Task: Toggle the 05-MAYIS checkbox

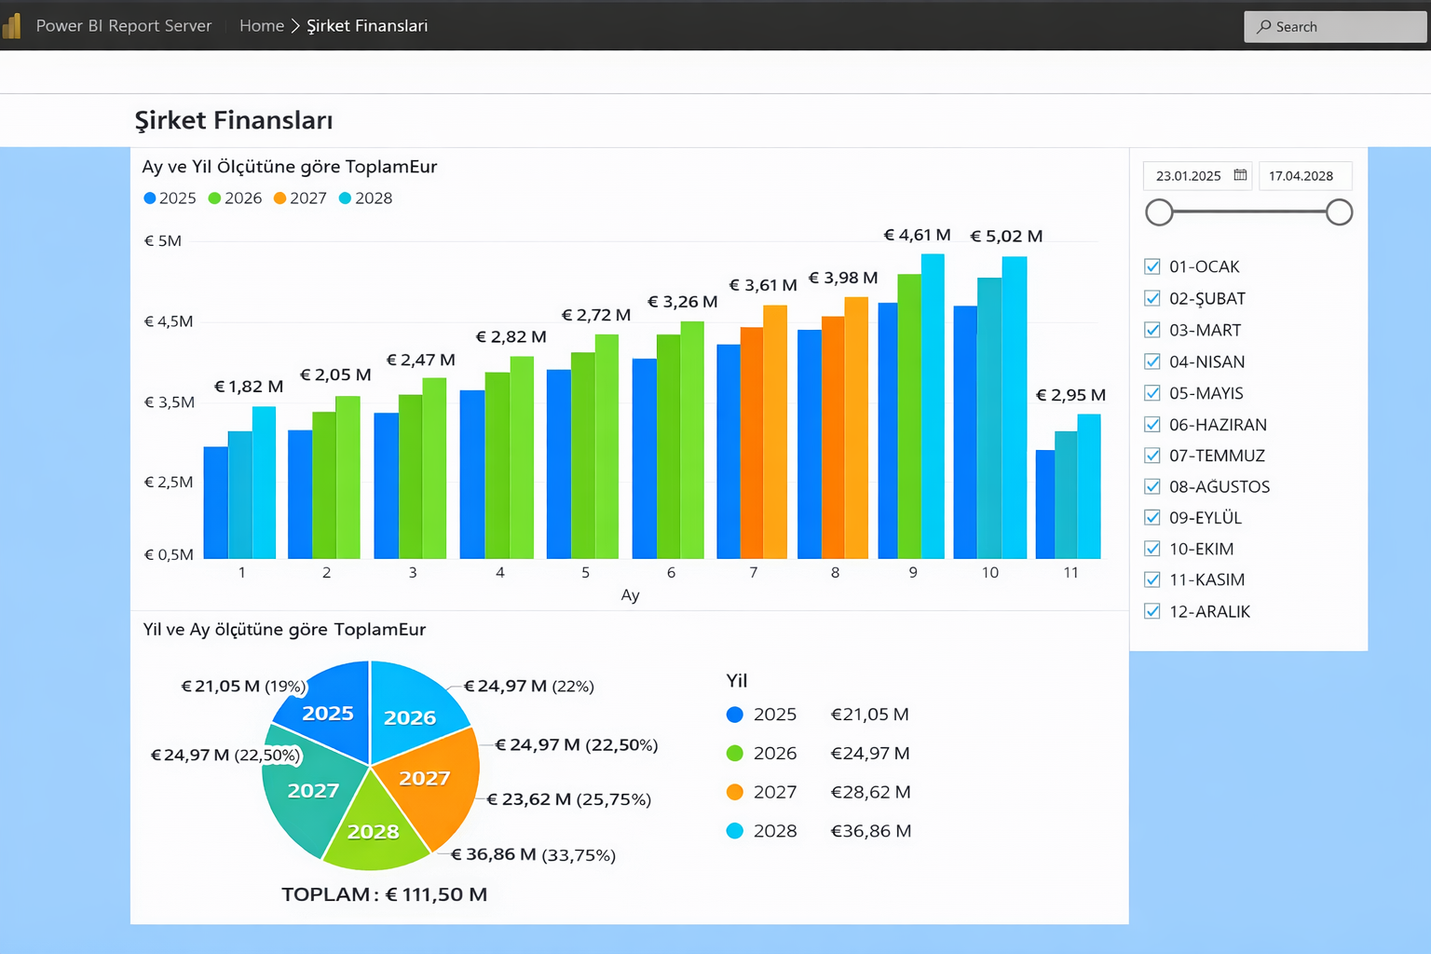Action: 1152,393
